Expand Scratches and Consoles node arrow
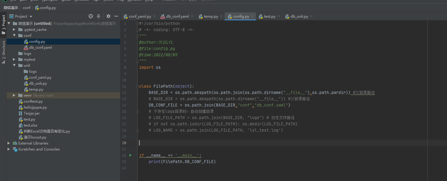 click(x=9, y=149)
